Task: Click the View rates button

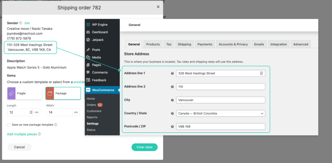Action: coord(145,147)
